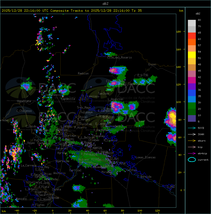Click the Uspallata place label
The width and height of the screenshot is (211, 214).
tap(24, 101)
